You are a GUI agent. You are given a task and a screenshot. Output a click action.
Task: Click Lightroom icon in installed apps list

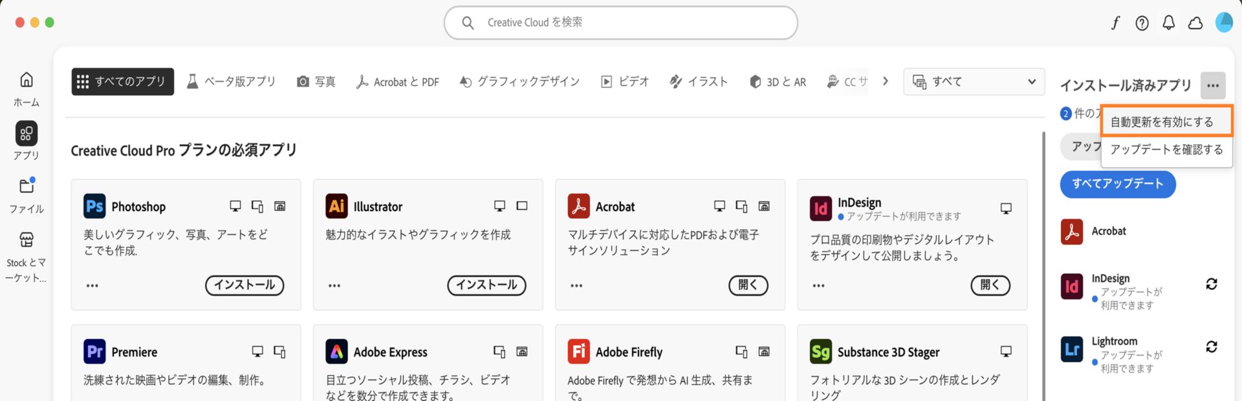coord(1072,349)
